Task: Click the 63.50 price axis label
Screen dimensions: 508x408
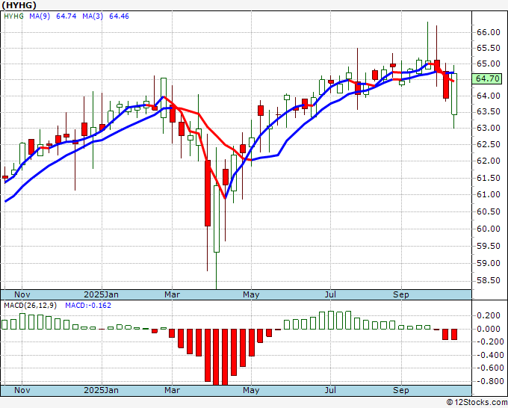Action: coord(489,112)
